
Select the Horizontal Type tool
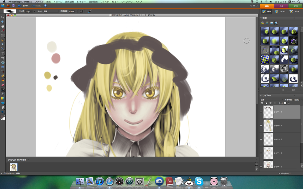3,54
